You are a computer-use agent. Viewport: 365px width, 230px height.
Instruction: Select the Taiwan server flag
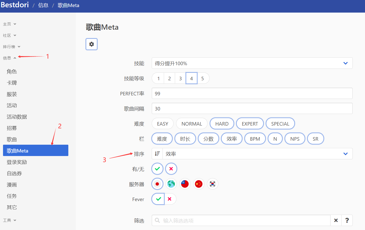185,184
